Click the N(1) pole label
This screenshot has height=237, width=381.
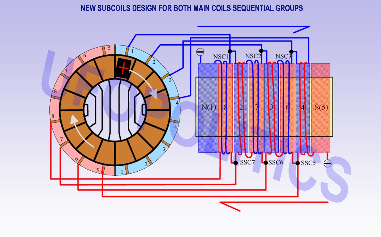coord(209,107)
